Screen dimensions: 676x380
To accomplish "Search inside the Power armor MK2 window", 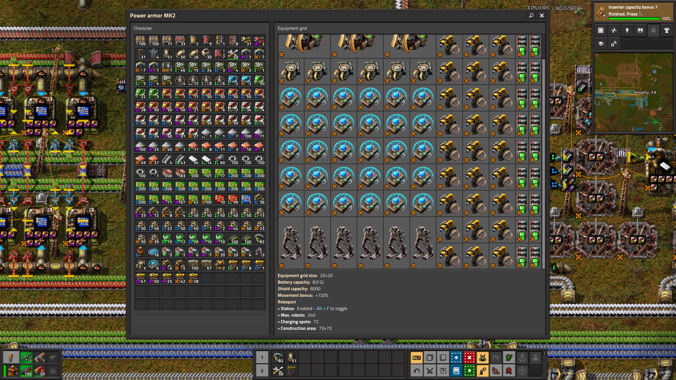I will point(531,16).
